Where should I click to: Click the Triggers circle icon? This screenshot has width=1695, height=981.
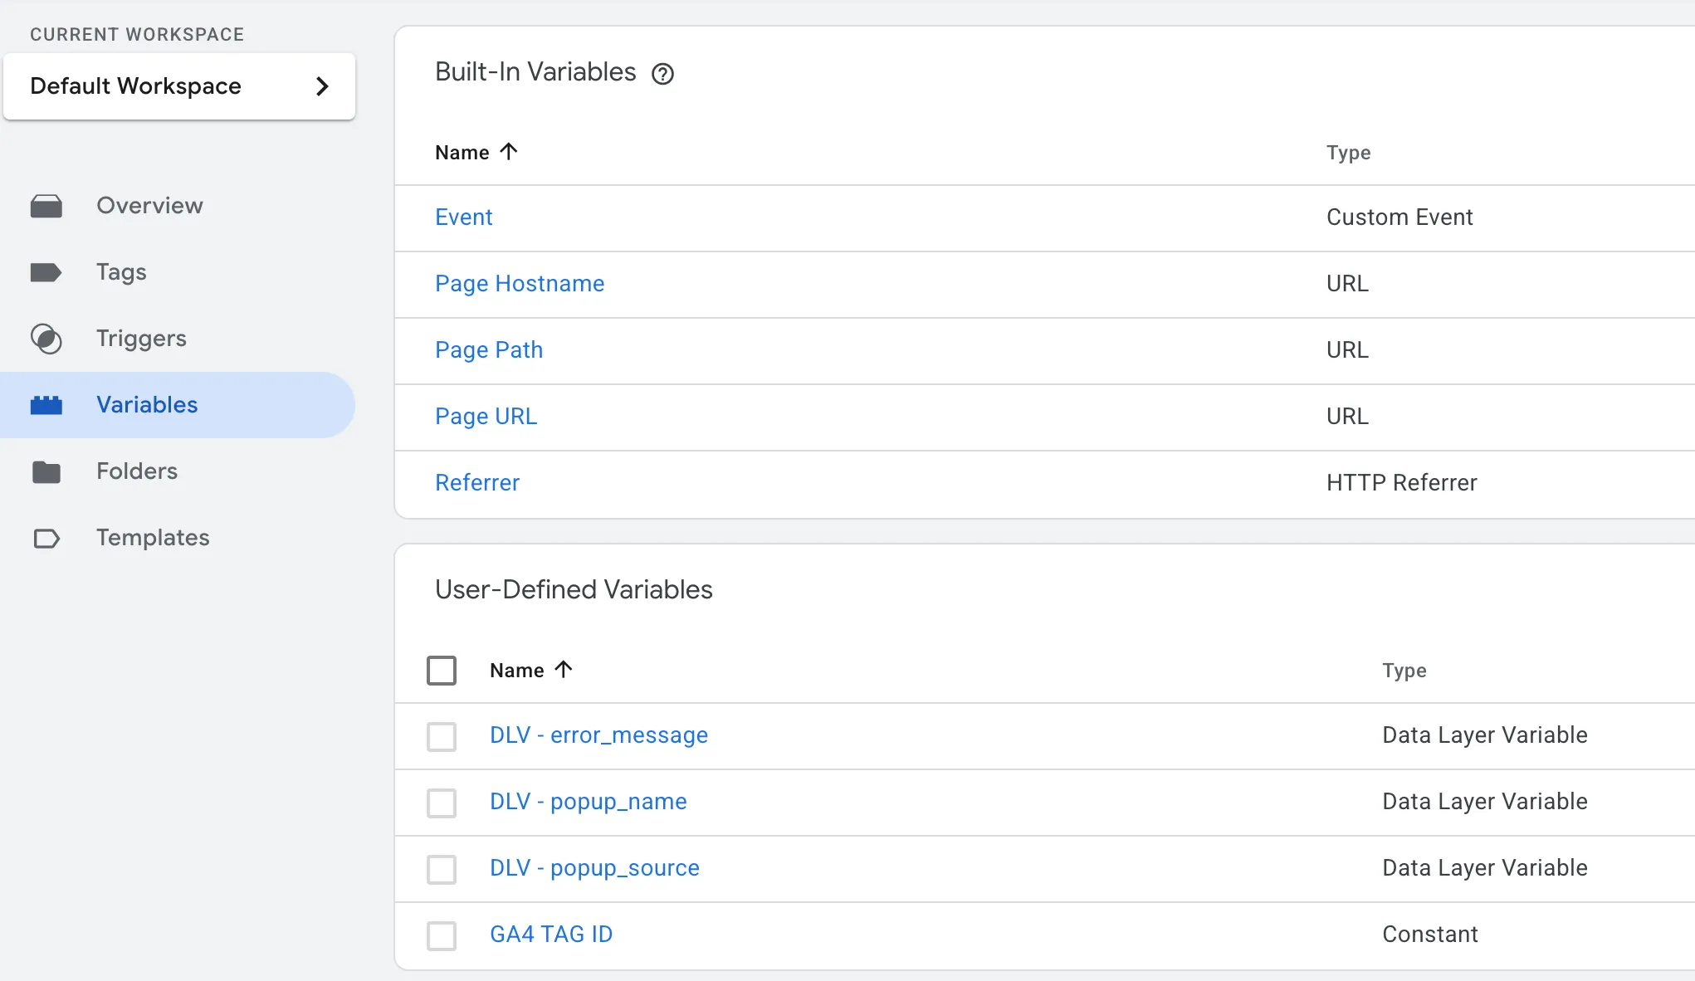pyautogui.click(x=46, y=339)
